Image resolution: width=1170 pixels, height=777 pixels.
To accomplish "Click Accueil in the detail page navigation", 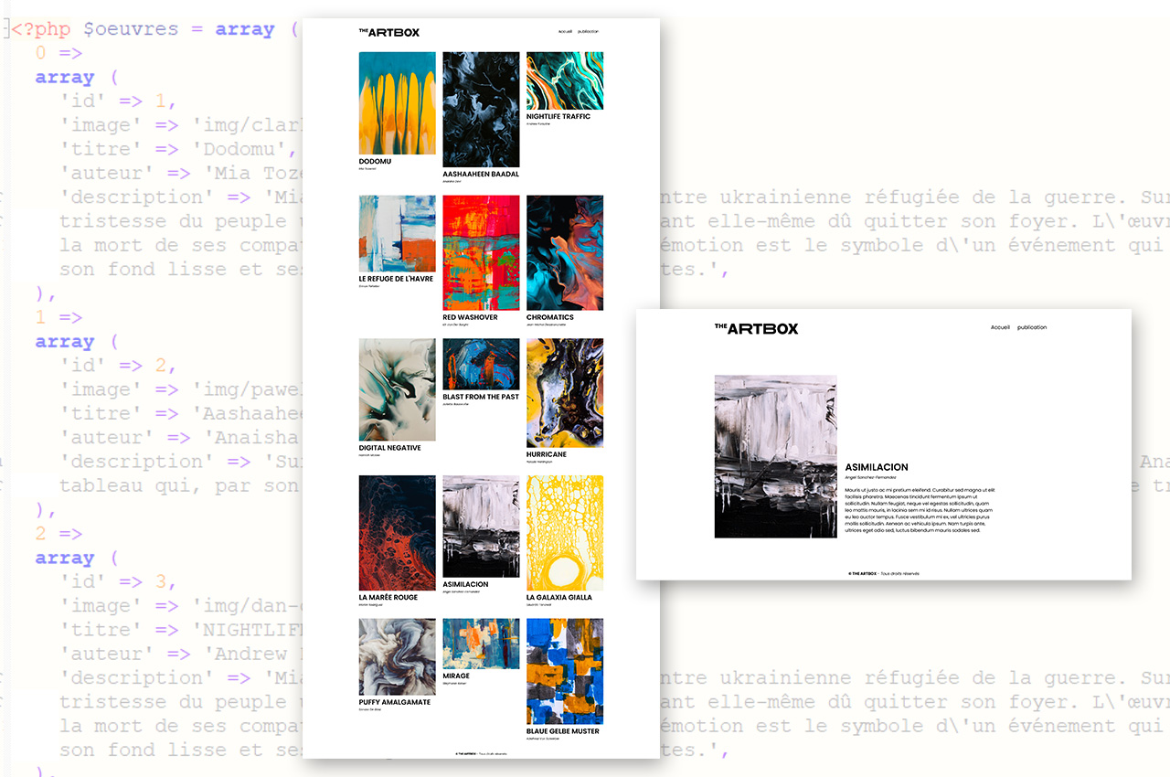I will 1000,327.
